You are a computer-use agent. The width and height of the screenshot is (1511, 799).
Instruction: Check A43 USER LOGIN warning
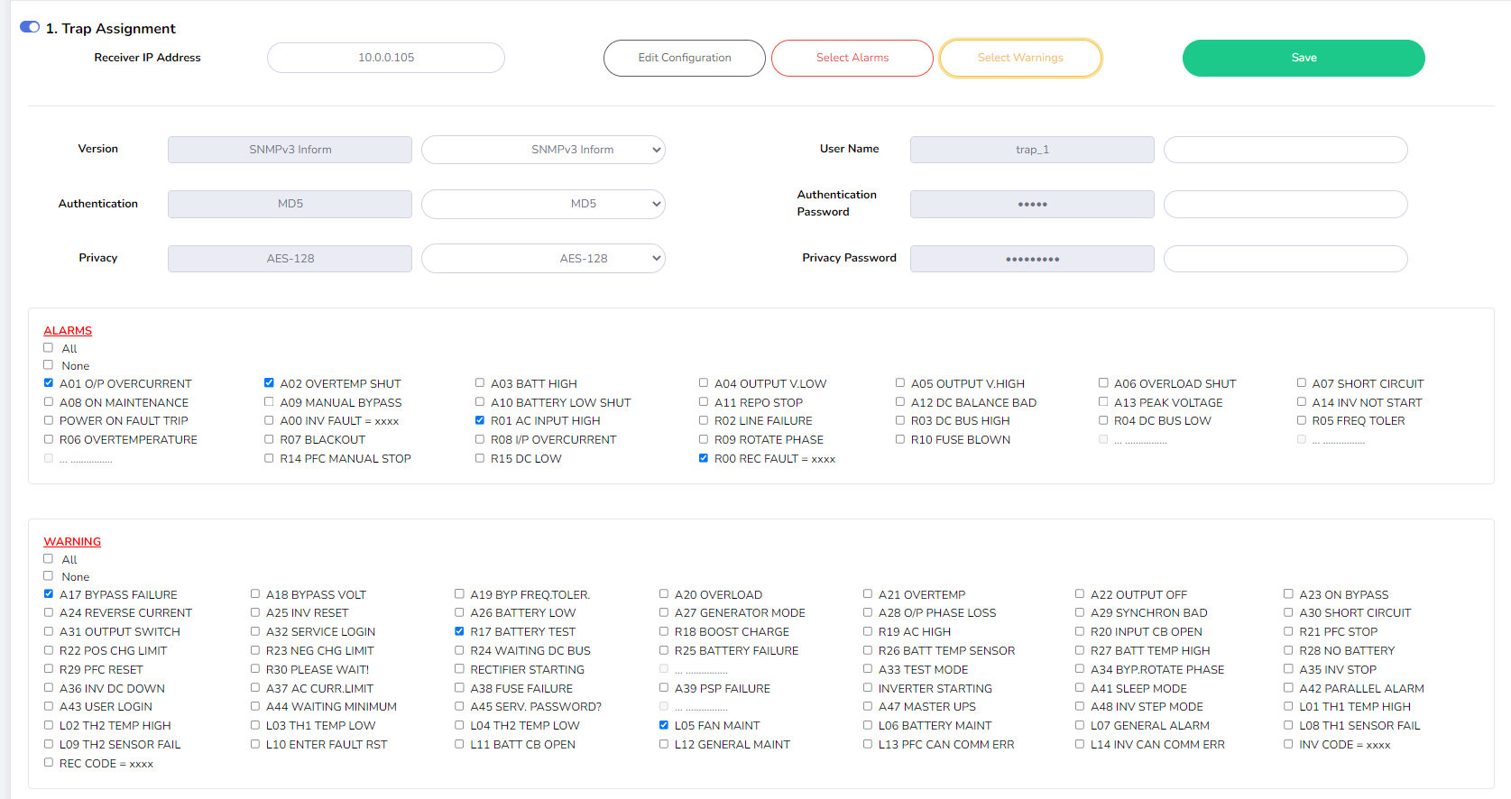pyautogui.click(x=49, y=705)
